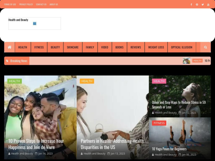The height and width of the screenshot is (161, 215).
Task: Open the Fitness menu item
Action: coord(39,47)
